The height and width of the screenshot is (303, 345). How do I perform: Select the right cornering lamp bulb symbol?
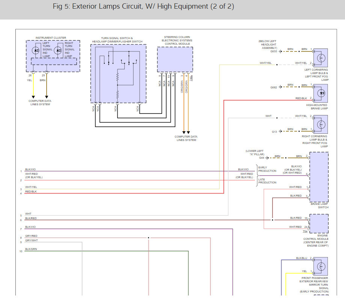point(321,124)
